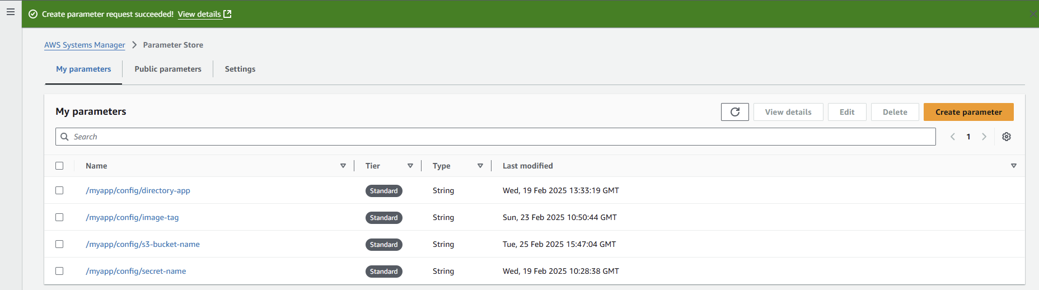
Task: Check the /myapp/config/directory-app row checkbox
Action: pyautogui.click(x=59, y=190)
